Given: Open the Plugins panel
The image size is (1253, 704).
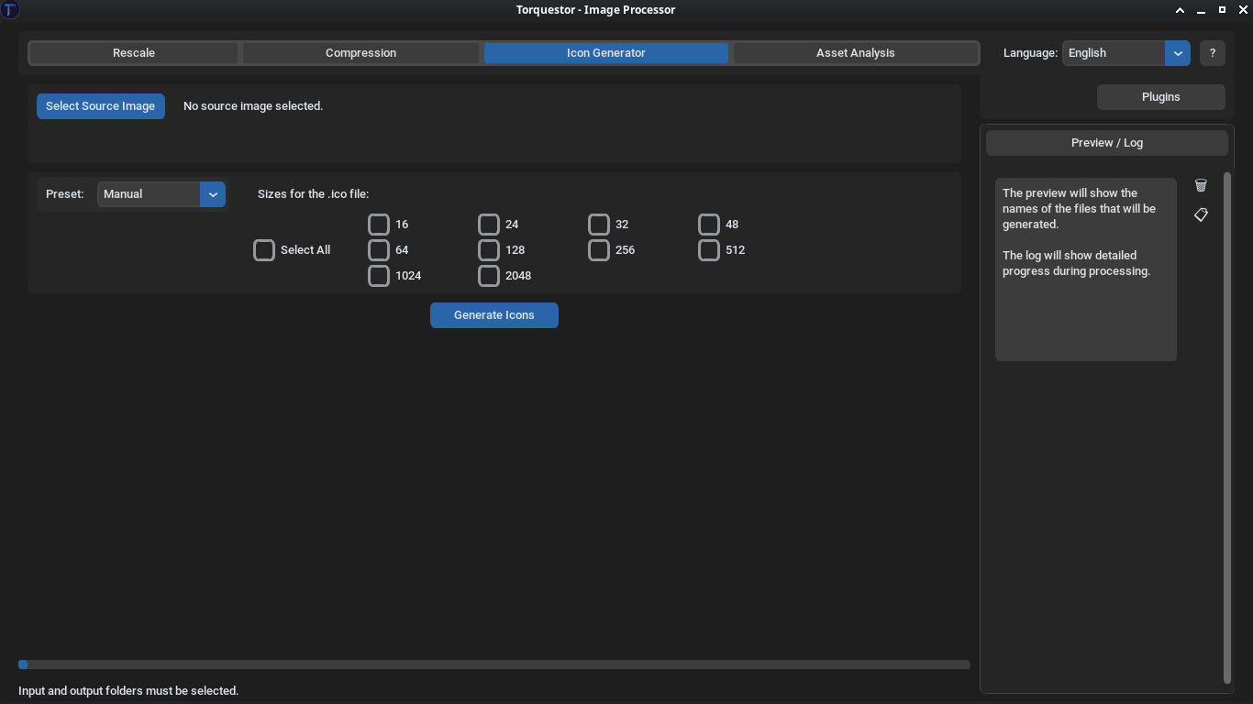Looking at the screenshot, I should click(x=1159, y=96).
